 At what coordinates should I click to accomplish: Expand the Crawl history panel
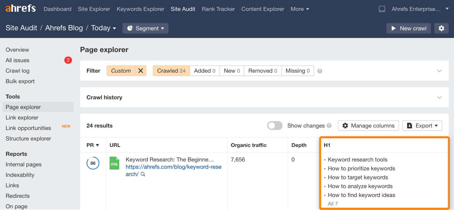pos(439,97)
